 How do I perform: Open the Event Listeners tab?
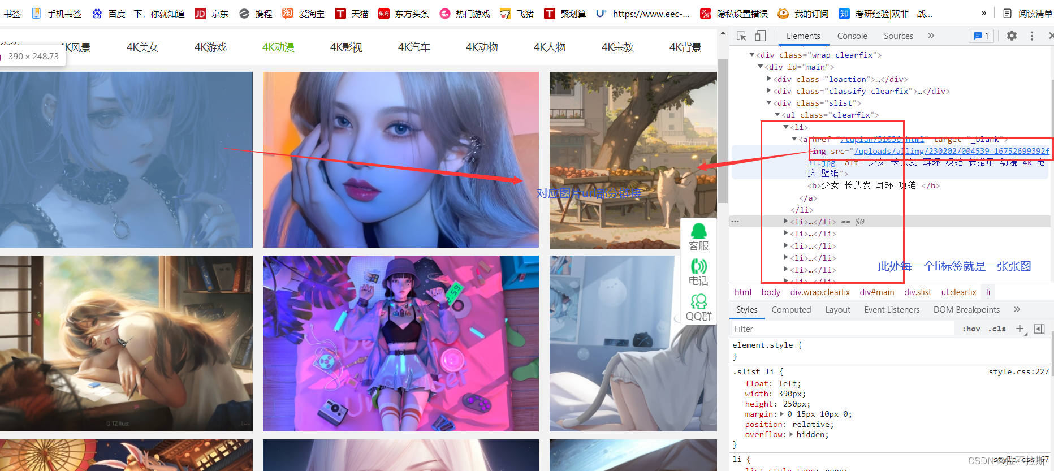[892, 309]
